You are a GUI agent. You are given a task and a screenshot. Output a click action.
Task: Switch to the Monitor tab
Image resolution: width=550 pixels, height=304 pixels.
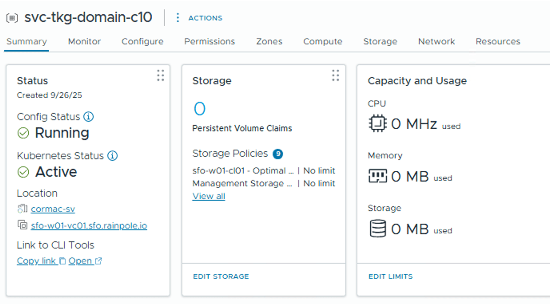84,41
